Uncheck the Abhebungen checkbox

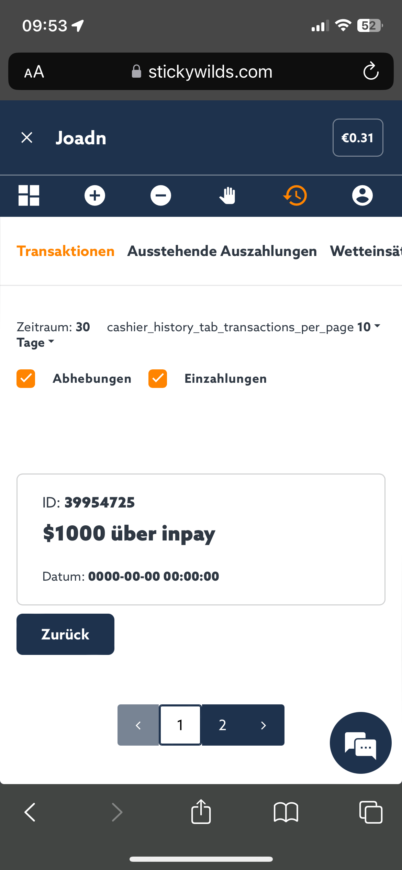[x=26, y=379]
